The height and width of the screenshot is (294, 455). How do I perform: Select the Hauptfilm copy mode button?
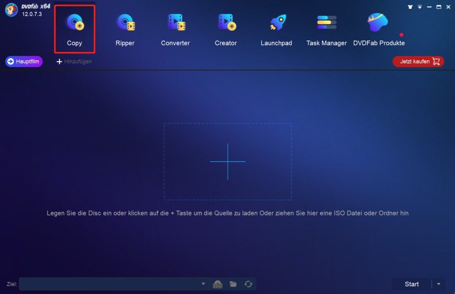[x=24, y=62]
